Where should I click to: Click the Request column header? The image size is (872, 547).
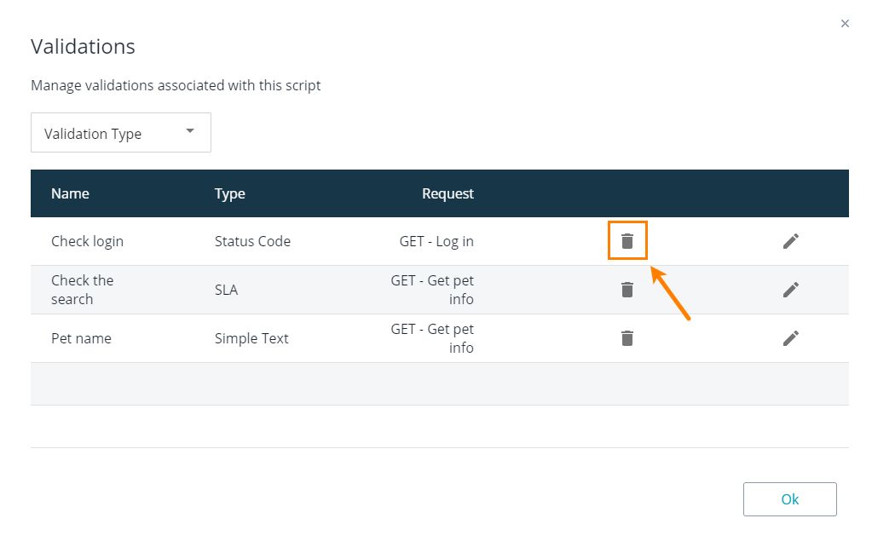[x=448, y=193]
